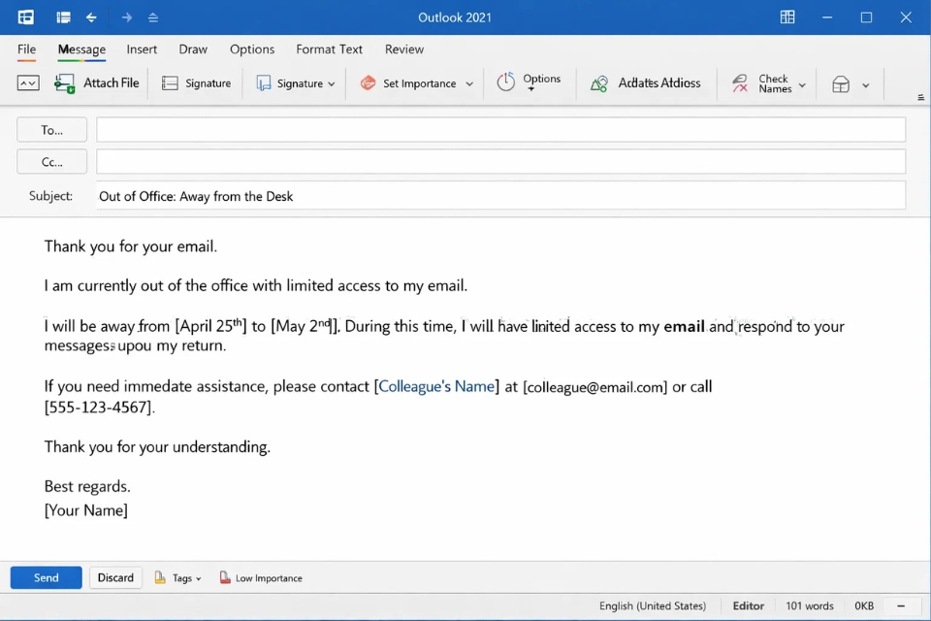Click the Set Importance icon
The height and width of the screenshot is (621, 931).
tap(367, 83)
